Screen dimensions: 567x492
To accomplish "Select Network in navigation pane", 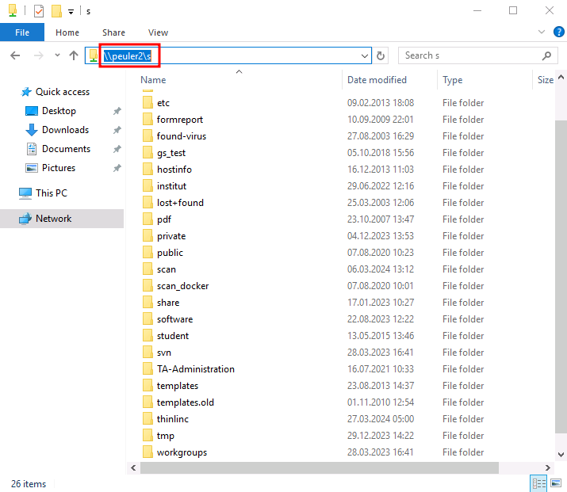I will (x=53, y=219).
